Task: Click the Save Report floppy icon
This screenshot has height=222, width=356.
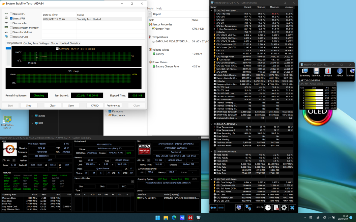Action: click(316, 71)
